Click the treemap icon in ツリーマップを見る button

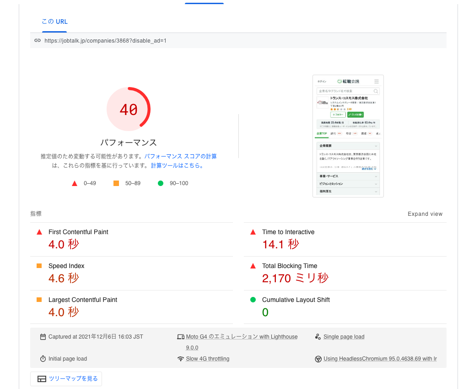(x=42, y=379)
